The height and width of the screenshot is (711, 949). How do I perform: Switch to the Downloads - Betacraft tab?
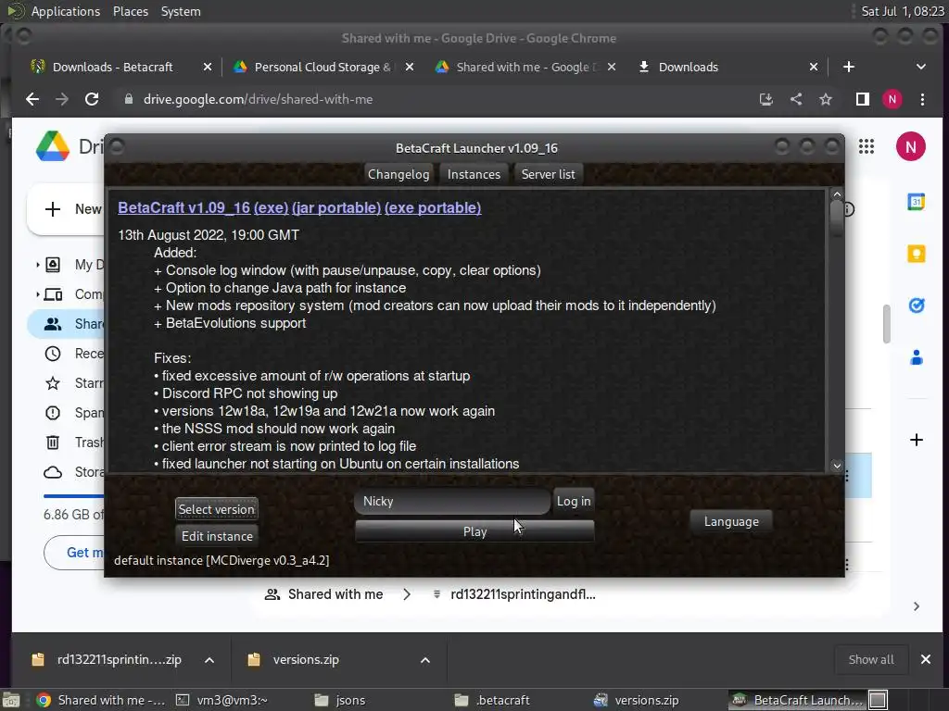pos(112,67)
